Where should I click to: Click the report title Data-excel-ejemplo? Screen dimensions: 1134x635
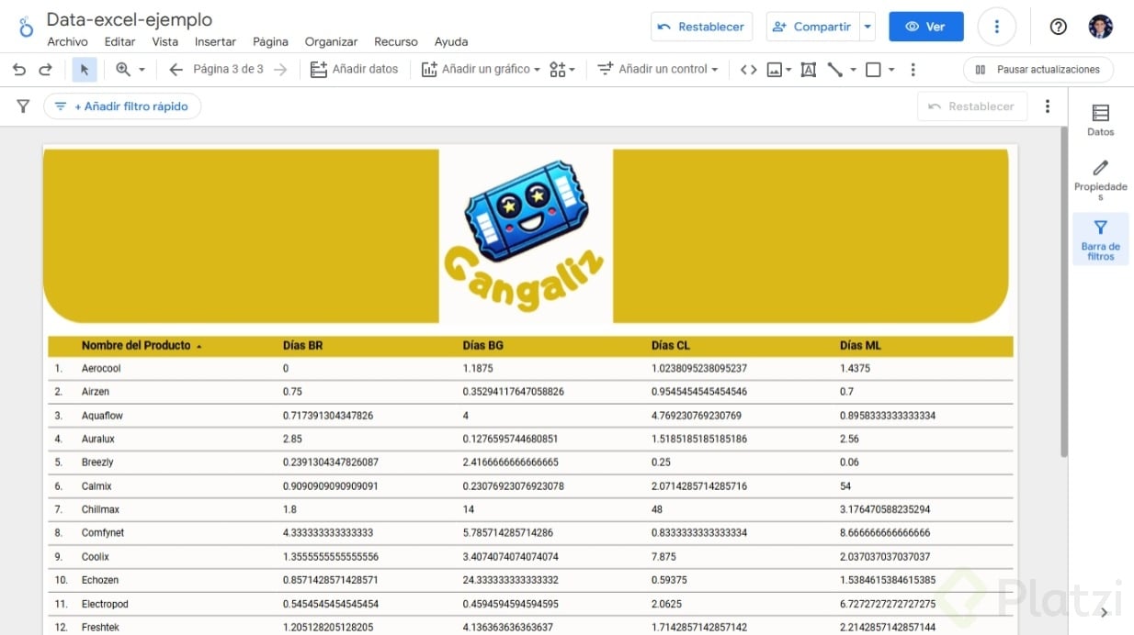point(130,19)
